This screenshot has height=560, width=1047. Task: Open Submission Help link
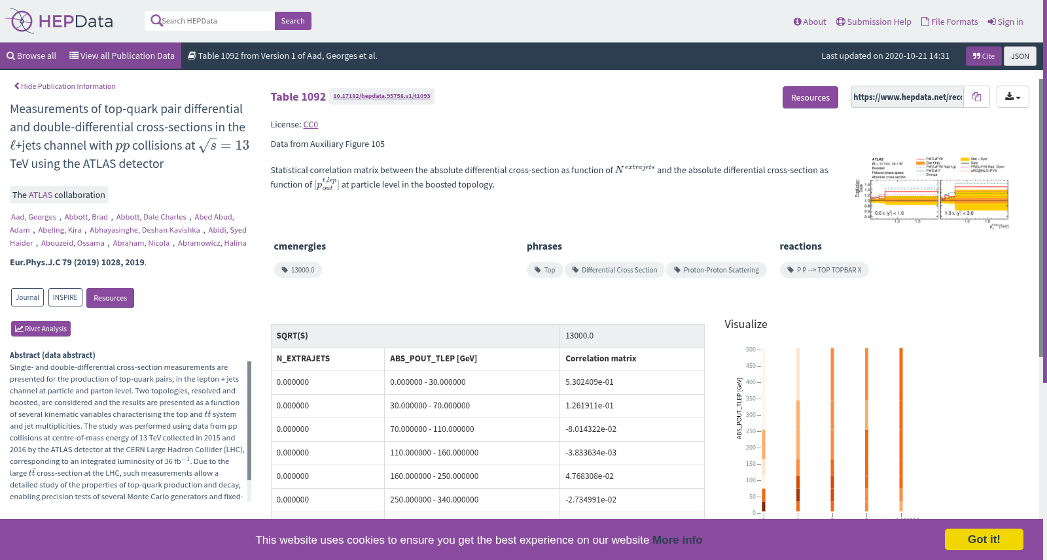tap(874, 22)
